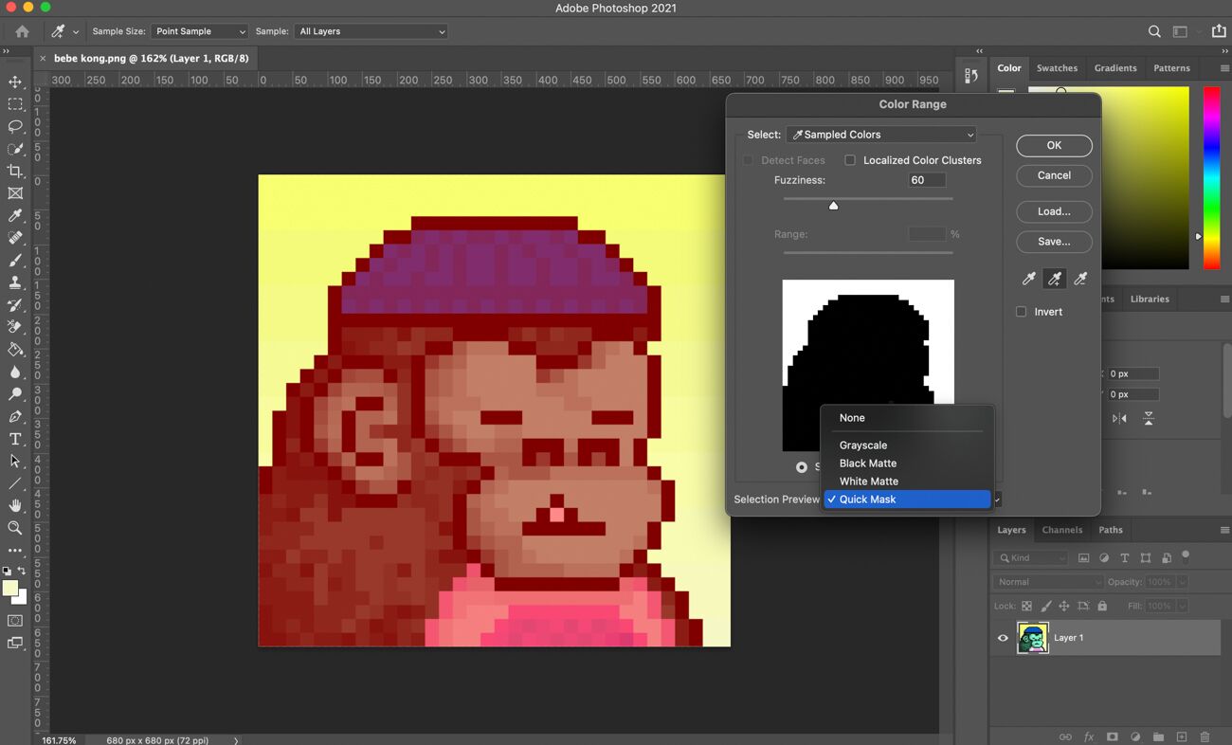Hide Layer 1 with the eye toggle
The height and width of the screenshot is (745, 1232).
pyautogui.click(x=1002, y=637)
